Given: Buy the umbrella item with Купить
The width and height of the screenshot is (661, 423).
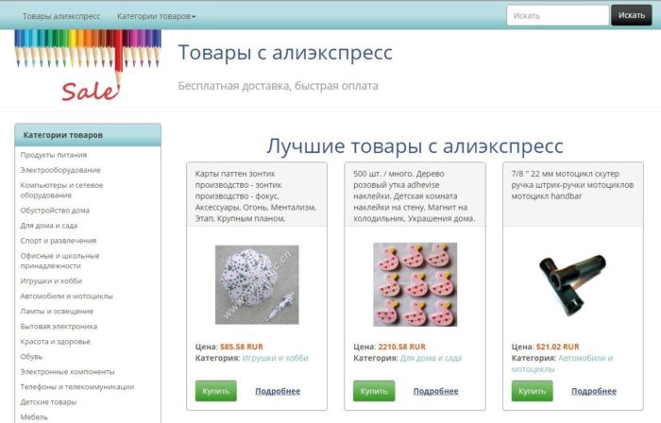Looking at the screenshot, I should click(216, 391).
